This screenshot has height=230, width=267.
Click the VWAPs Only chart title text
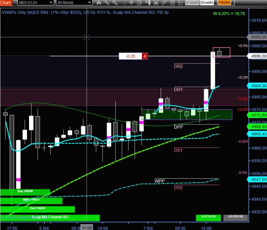(x=85, y=12)
